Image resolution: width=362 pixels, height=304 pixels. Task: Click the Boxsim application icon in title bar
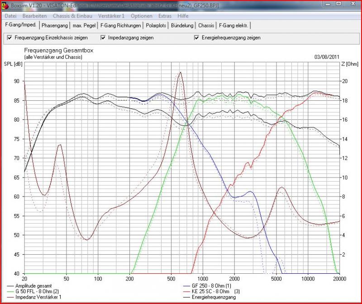(x=5, y=5)
